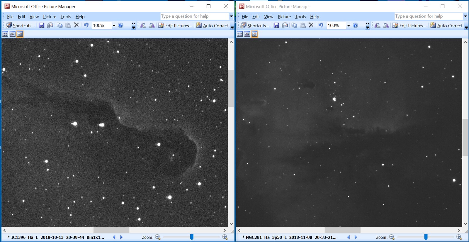Click zoom slider handle in left window

tap(192, 237)
